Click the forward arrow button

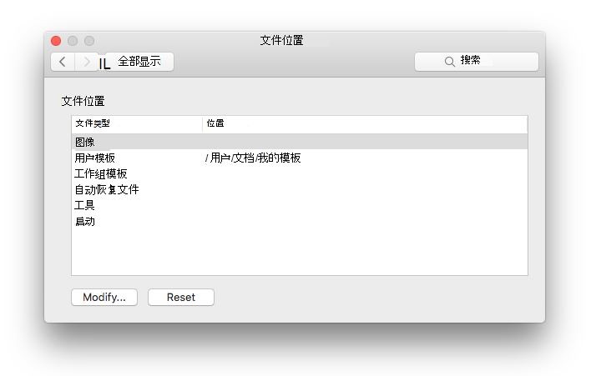pyautogui.click(x=86, y=62)
